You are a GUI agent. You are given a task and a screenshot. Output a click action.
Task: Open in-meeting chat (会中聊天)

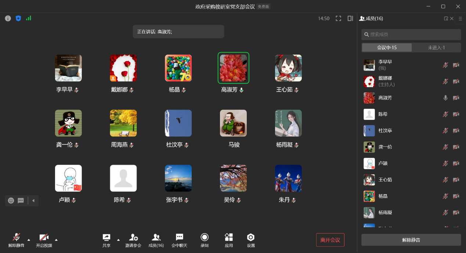point(179,240)
